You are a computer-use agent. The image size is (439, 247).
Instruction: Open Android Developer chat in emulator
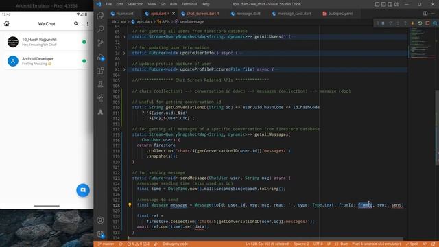click(x=47, y=61)
